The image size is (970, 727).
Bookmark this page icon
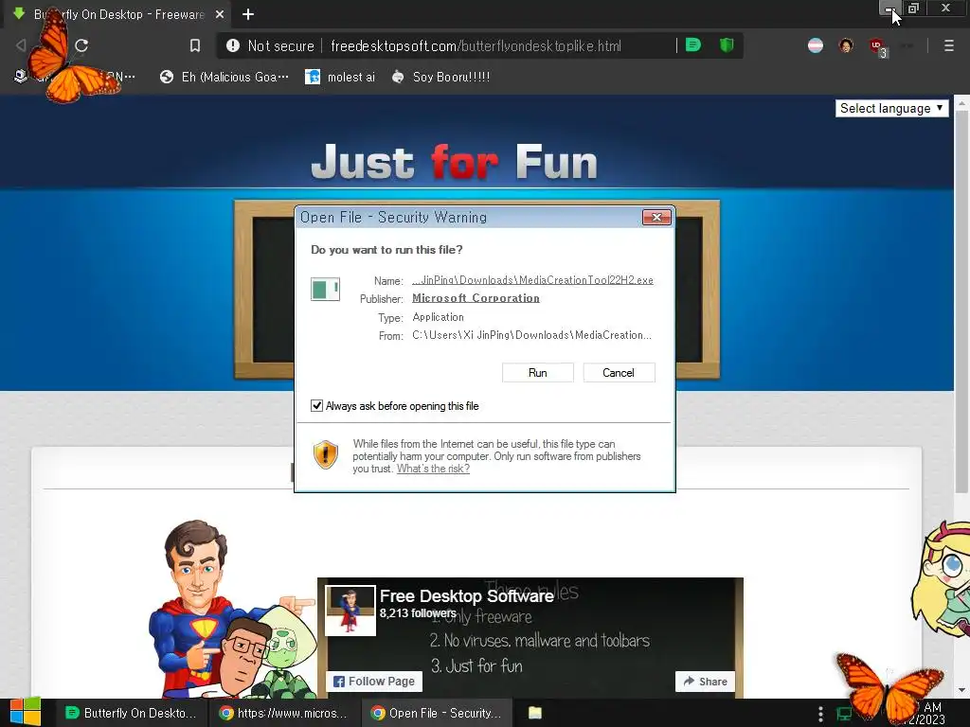click(x=195, y=45)
